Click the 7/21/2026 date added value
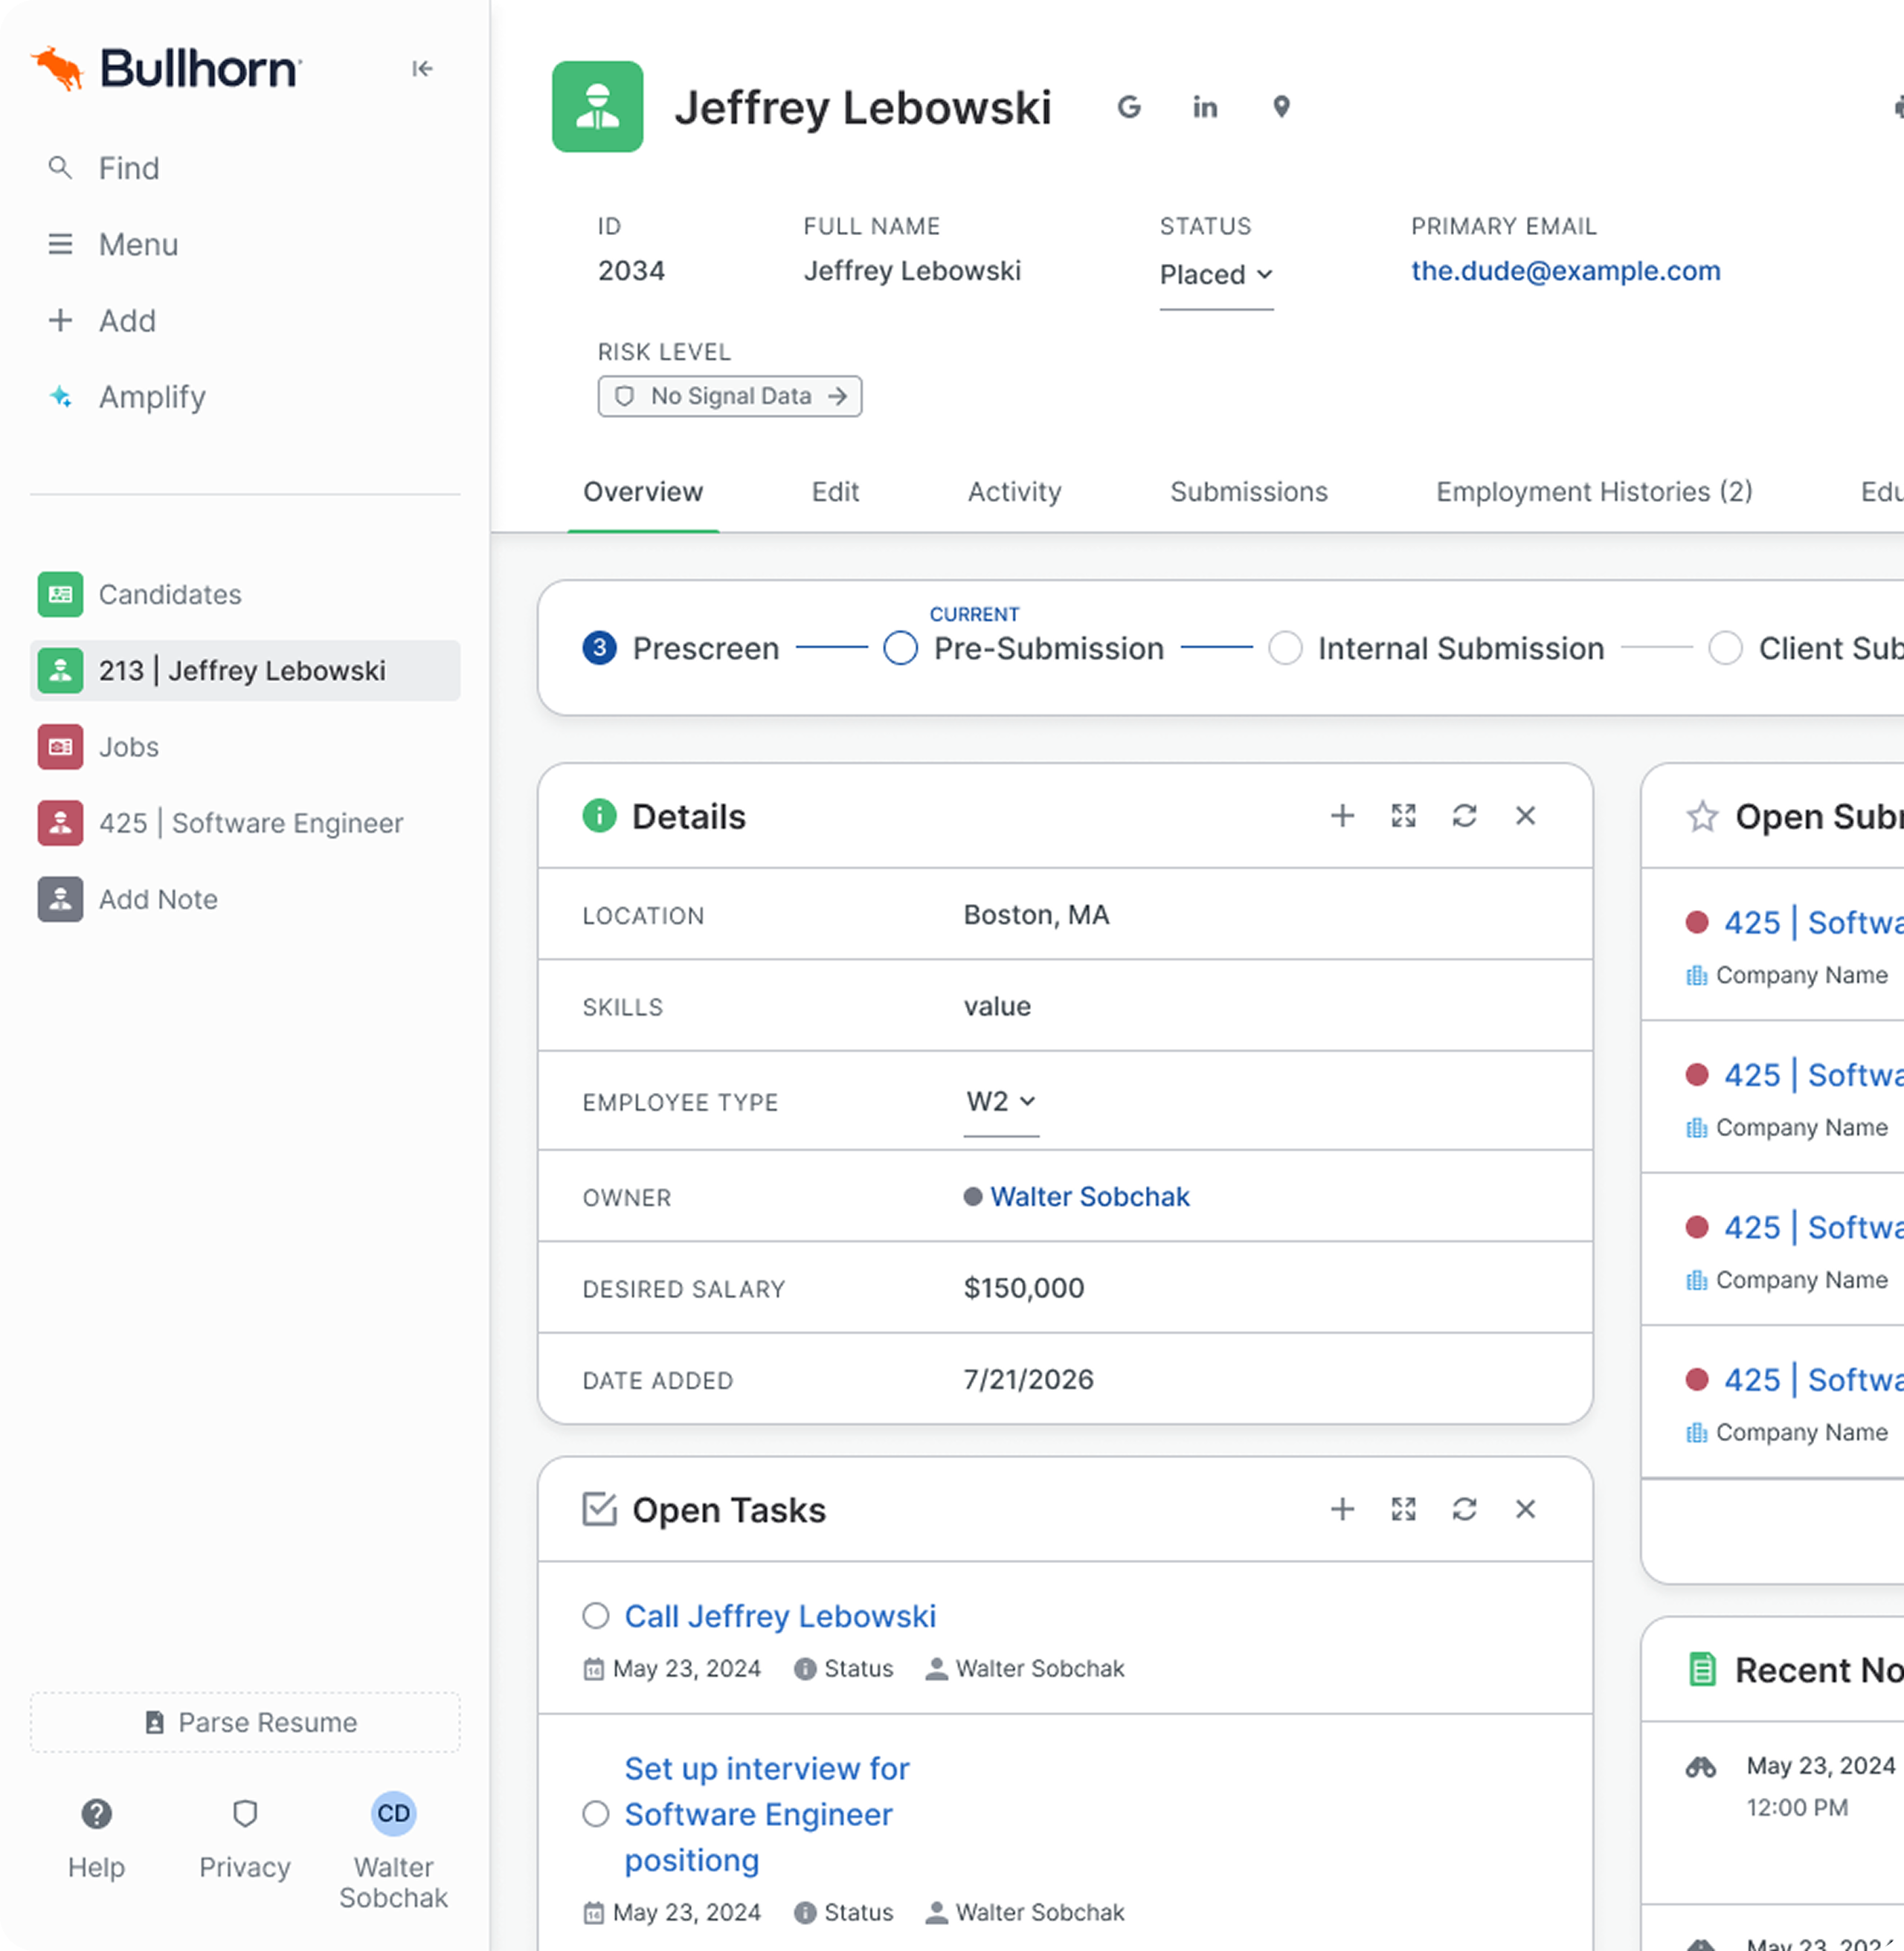1904x1951 pixels. point(1028,1379)
